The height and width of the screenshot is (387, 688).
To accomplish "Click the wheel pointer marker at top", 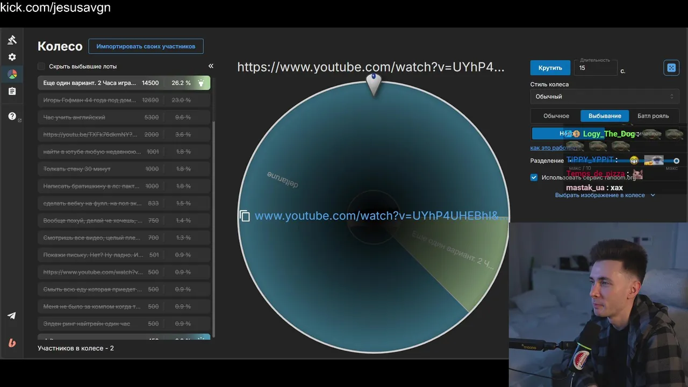I will [x=374, y=84].
